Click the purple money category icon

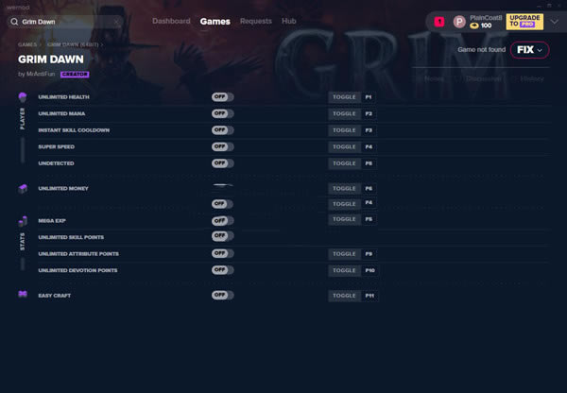(23, 189)
